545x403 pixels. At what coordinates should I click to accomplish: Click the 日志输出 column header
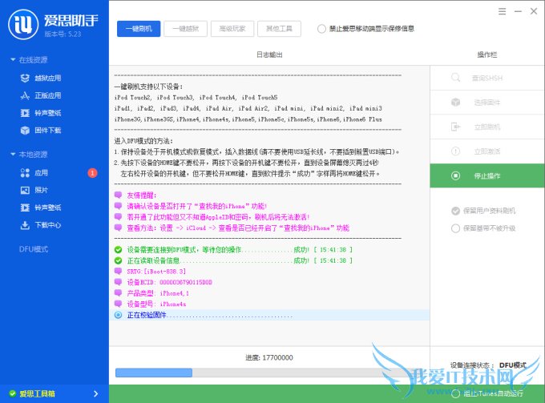click(x=269, y=54)
